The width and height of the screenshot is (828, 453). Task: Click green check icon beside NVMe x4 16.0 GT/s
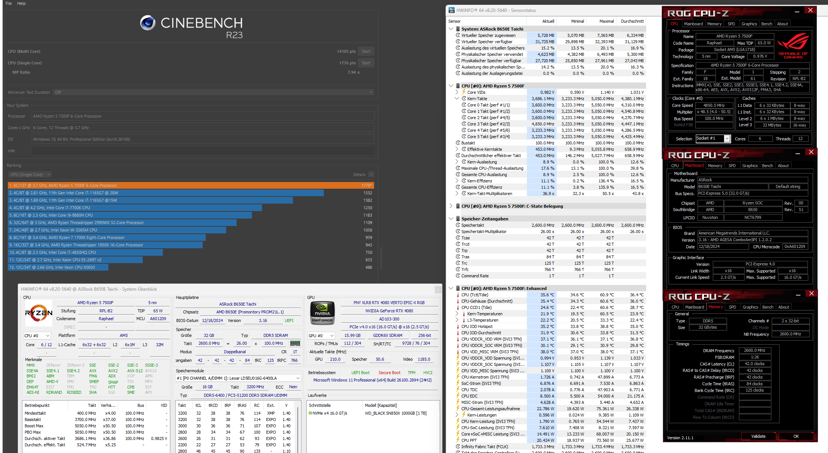coord(310,413)
